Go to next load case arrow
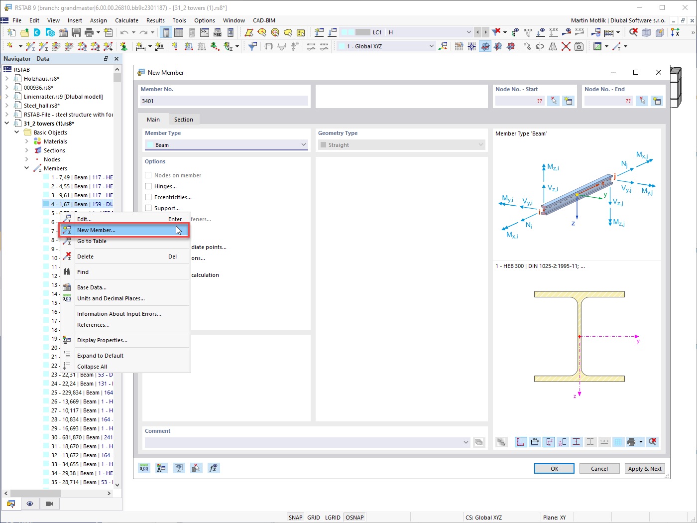Viewport: 697px width, 523px height. pos(485,32)
